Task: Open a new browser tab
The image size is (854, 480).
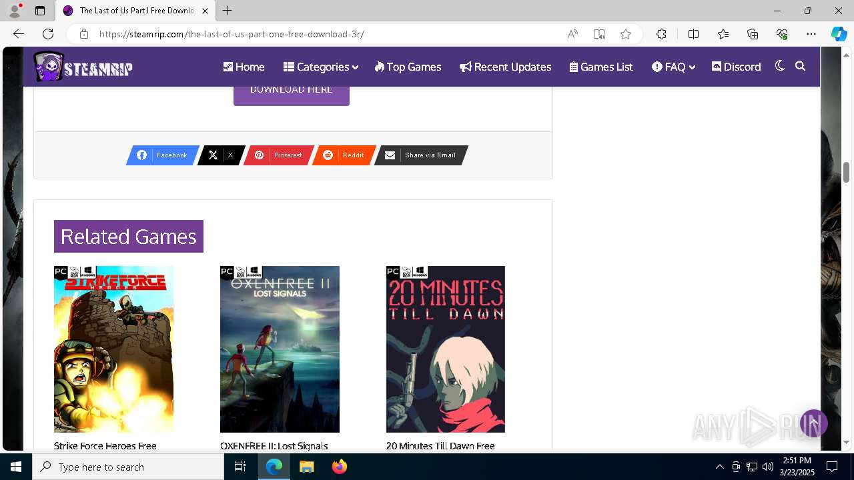Action: [228, 11]
